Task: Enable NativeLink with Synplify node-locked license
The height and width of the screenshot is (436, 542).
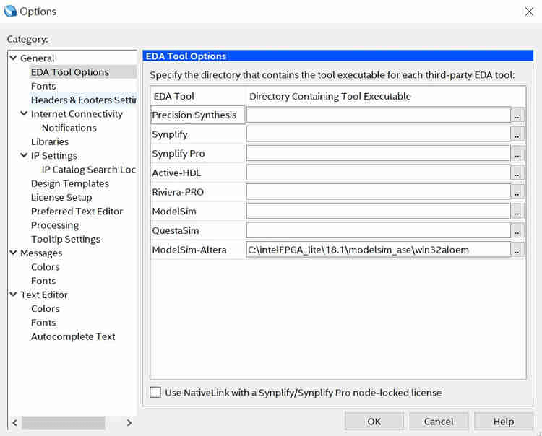Action: [x=155, y=393]
